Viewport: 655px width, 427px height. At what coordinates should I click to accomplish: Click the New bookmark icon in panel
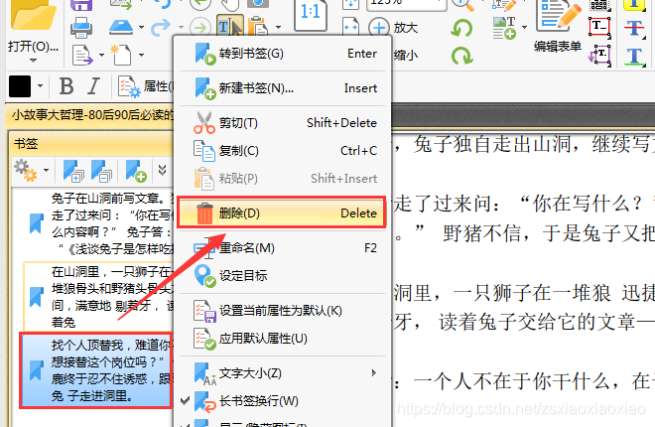tap(136, 171)
